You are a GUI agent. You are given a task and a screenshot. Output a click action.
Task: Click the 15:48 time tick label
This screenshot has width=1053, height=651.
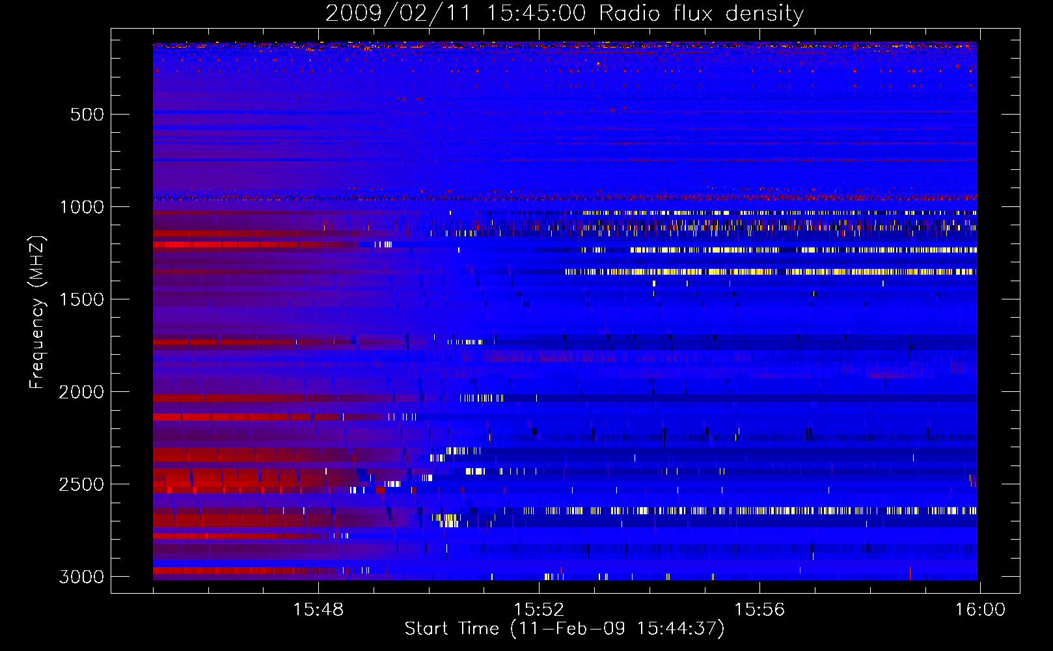coord(318,610)
